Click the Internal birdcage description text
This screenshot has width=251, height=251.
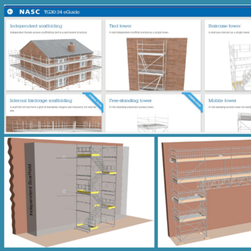53,109
